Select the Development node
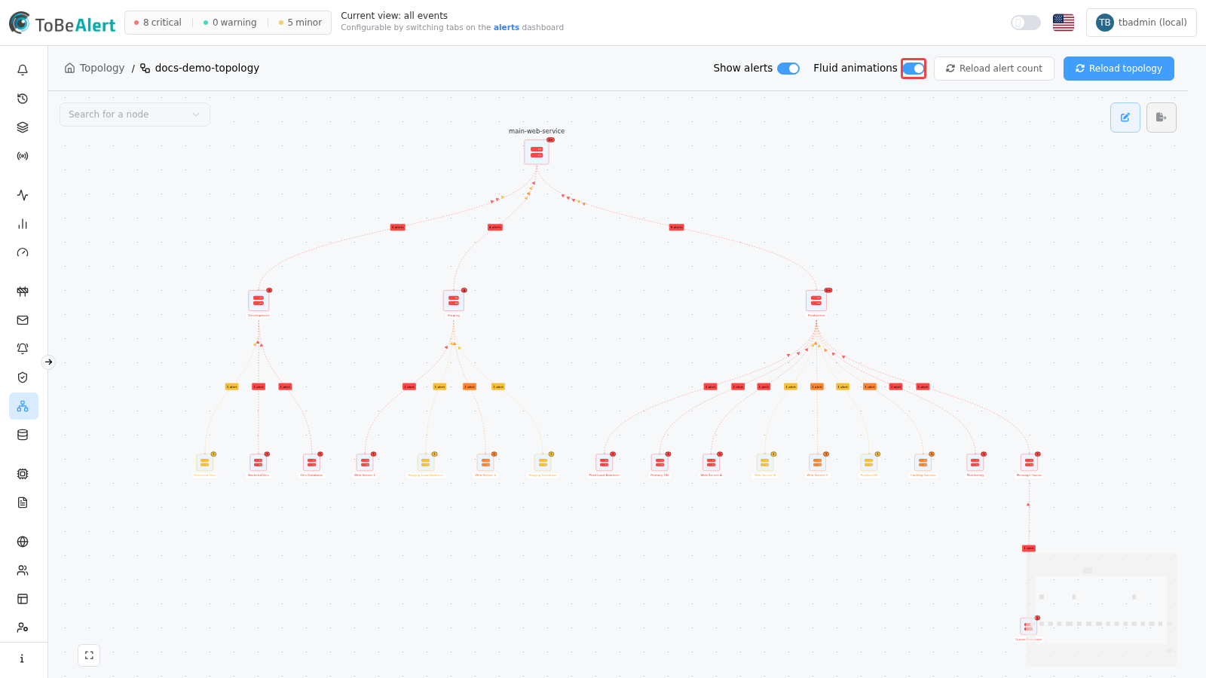This screenshot has height=678, width=1206. [259, 301]
